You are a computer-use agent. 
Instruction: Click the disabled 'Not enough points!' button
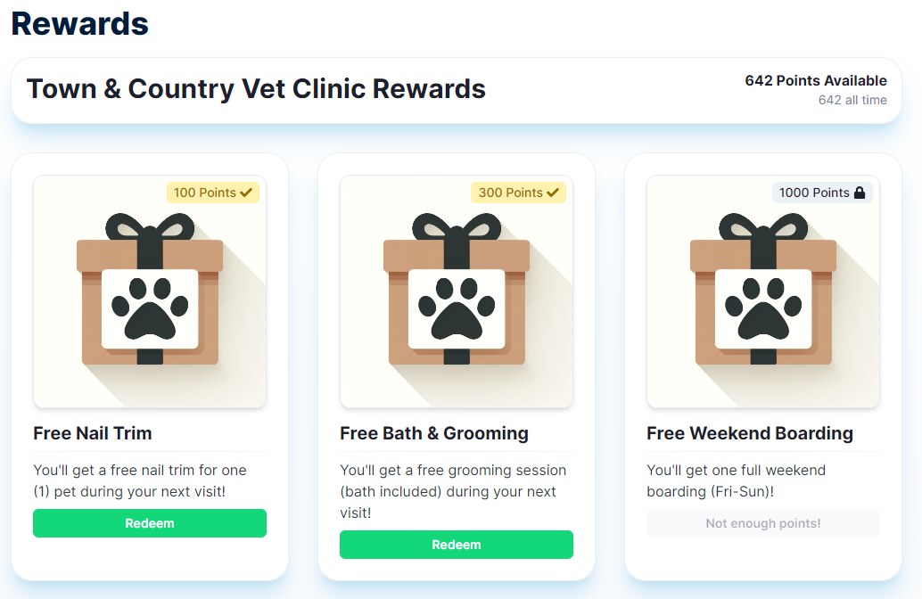pos(763,523)
